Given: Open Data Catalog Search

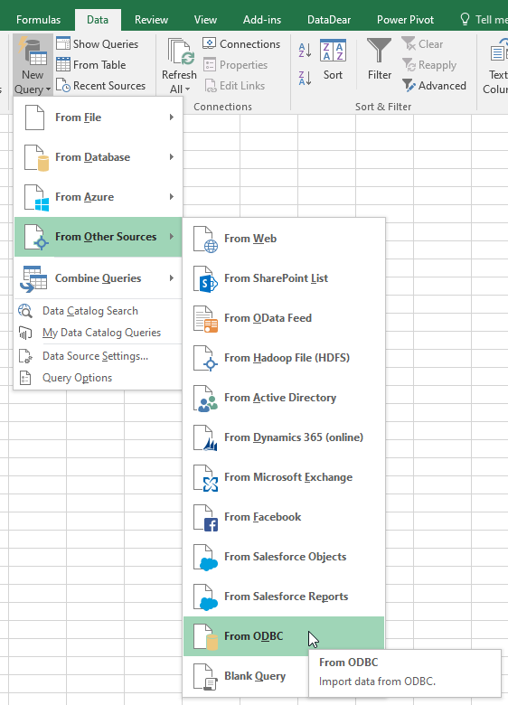Looking at the screenshot, I should 98,311.
